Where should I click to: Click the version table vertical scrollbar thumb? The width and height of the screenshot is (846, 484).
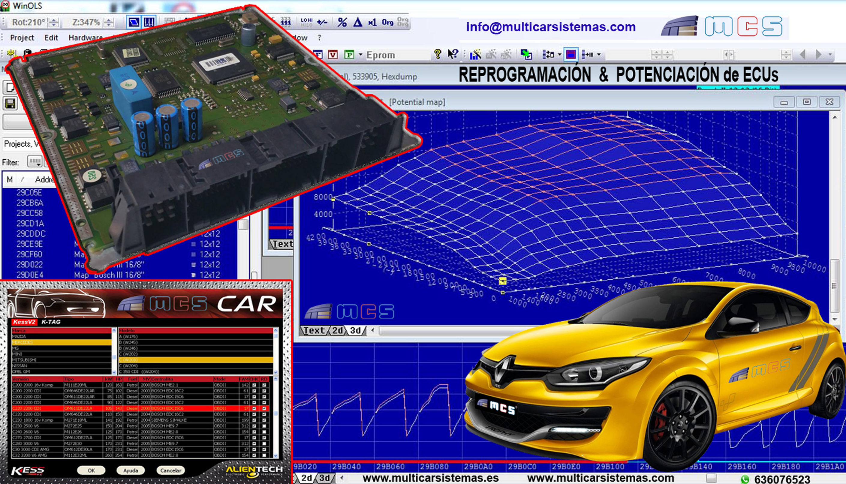(275, 413)
